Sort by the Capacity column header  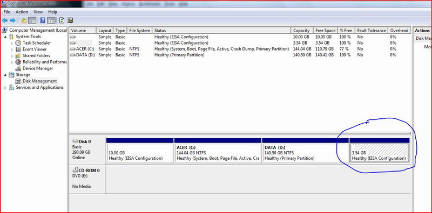301,31
